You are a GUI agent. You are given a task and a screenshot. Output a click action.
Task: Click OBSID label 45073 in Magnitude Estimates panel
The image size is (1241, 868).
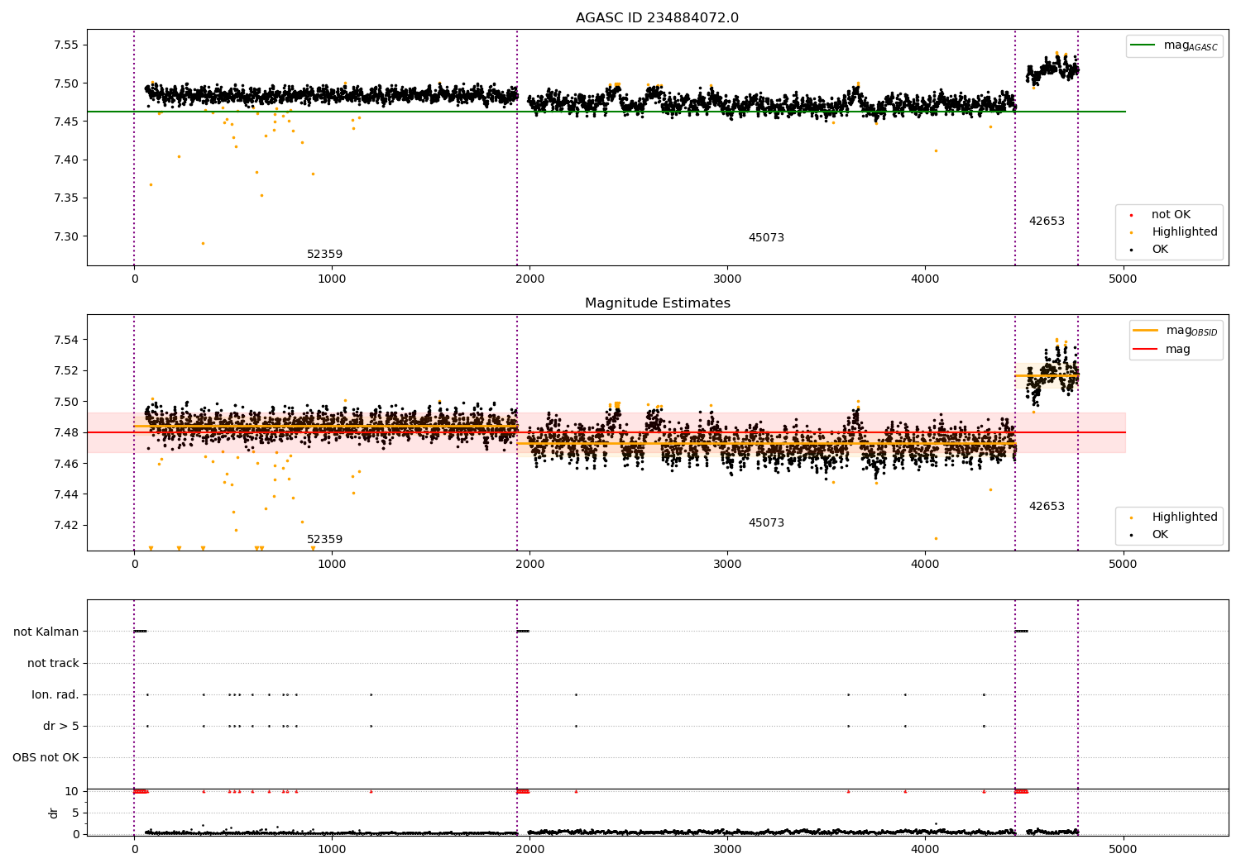click(766, 523)
